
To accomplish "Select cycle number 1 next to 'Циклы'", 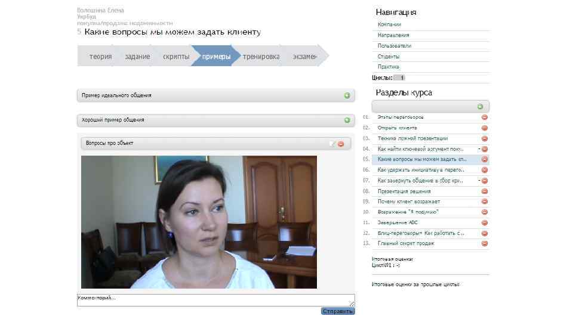I will click(399, 78).
